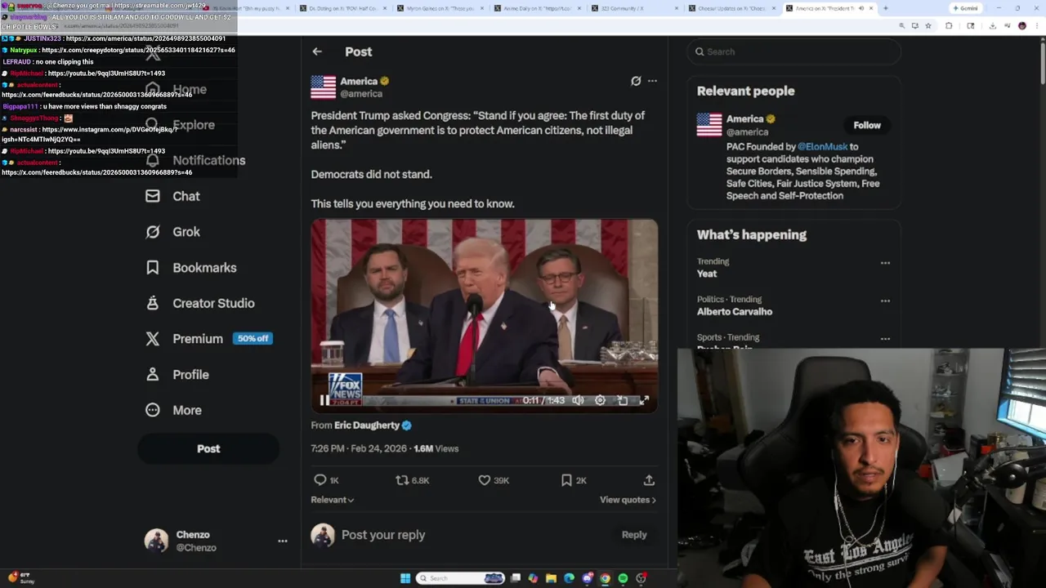Click the Windows taskbar Search box
The width and height of the screenshot is (1046, 588).
point(460,578)
